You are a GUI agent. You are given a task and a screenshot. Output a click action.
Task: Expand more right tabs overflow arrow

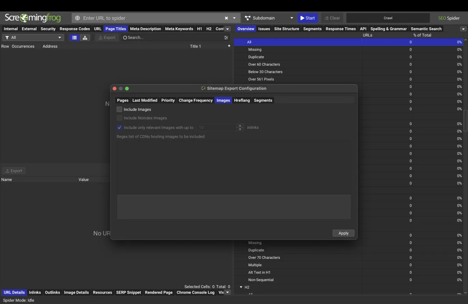tap(463, 29)
